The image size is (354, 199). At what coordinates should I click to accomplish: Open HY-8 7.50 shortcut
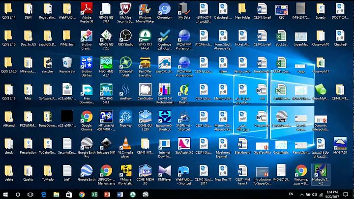click(x=340, y=146)
